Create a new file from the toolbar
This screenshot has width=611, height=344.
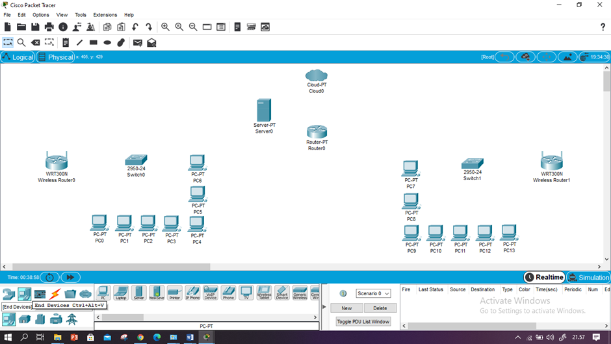click(7, 27)
